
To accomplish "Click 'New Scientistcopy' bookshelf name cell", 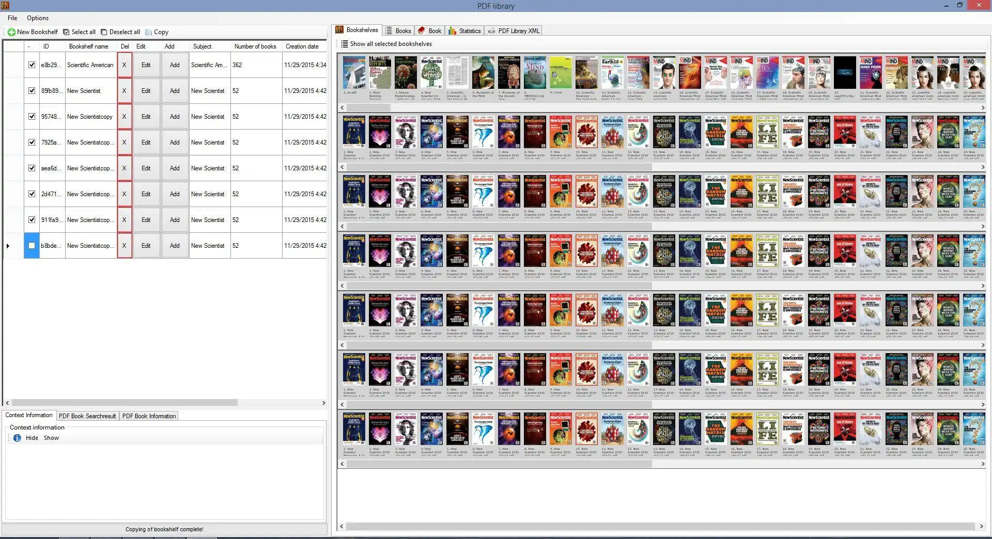I will point(90,117).
